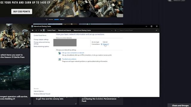Open Windows Defender Firewall link
The height and width of the screenshot is (107, 191).
click(42, 94)
